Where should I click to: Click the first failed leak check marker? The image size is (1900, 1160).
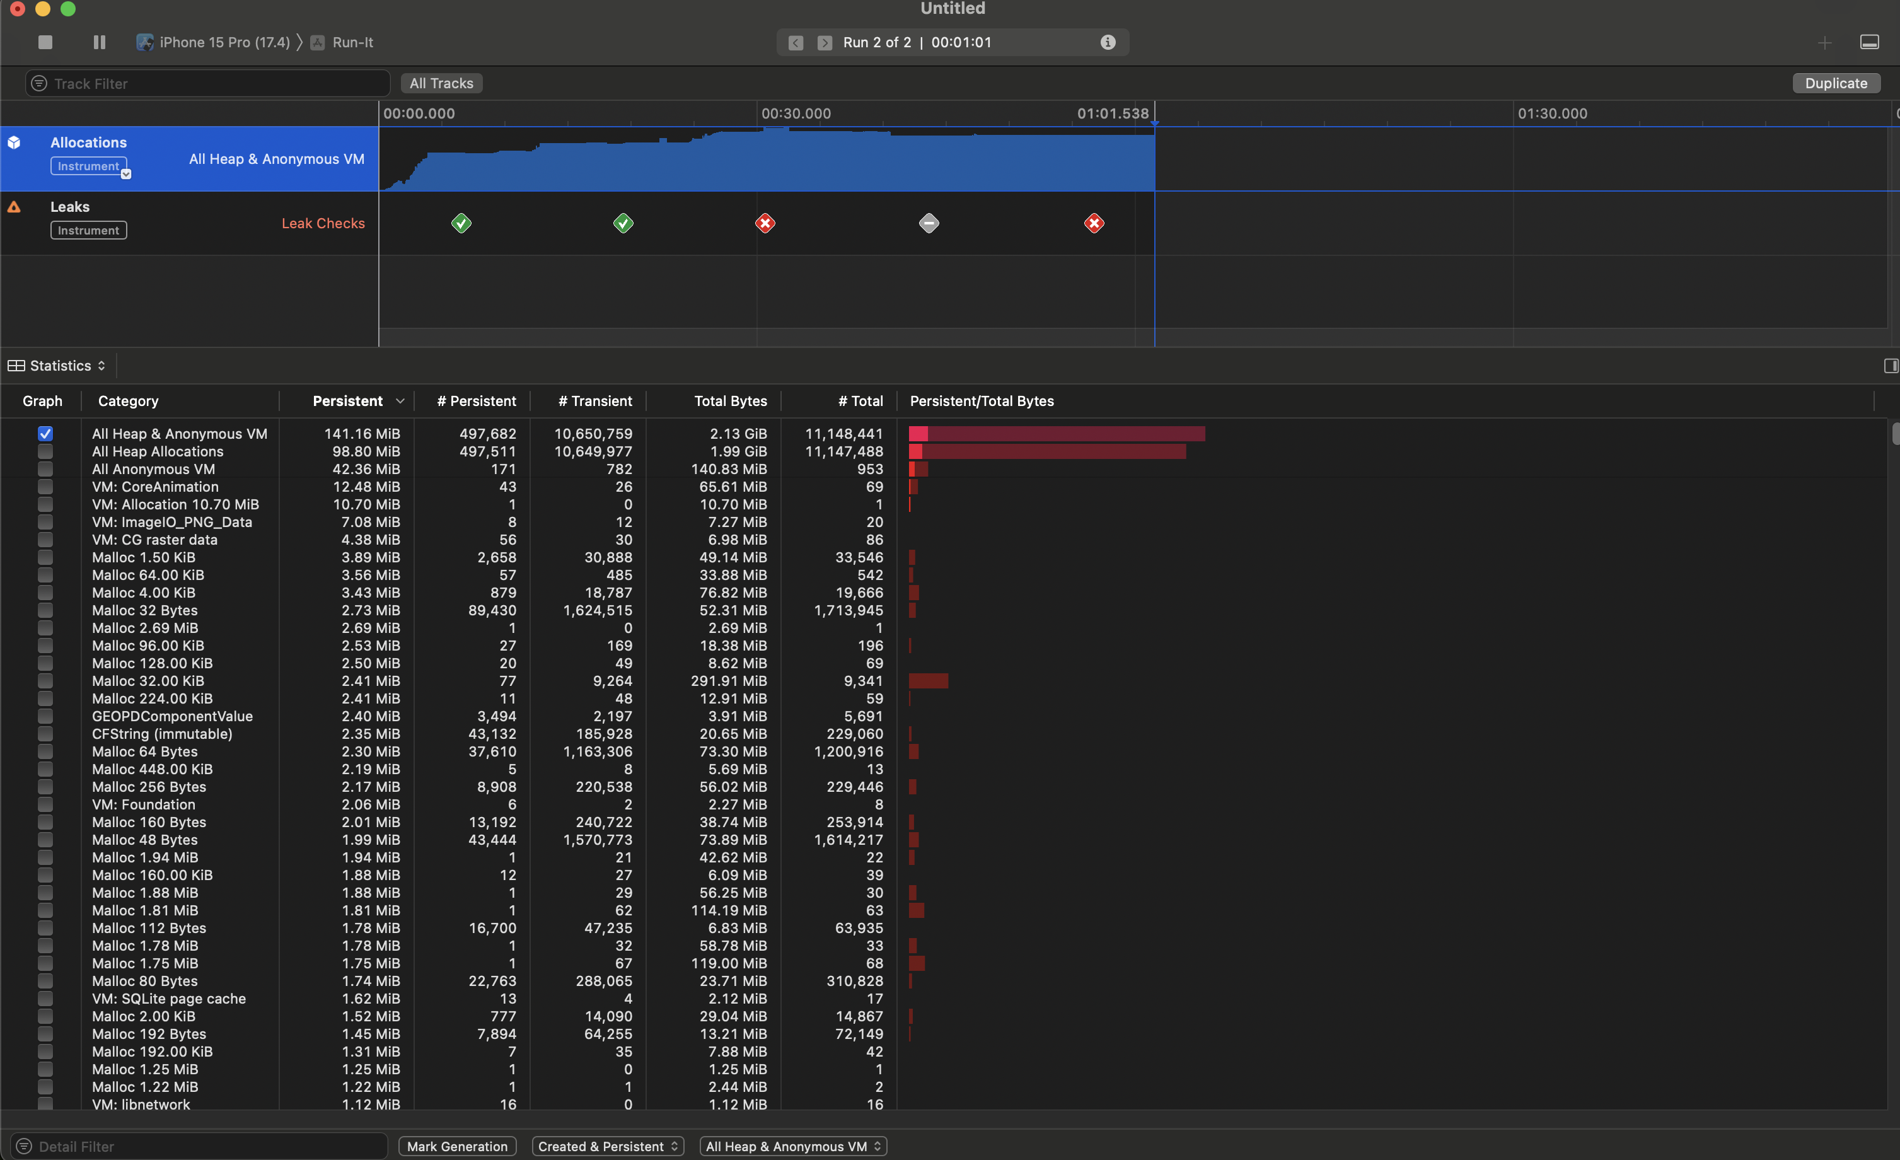(765, 224)
